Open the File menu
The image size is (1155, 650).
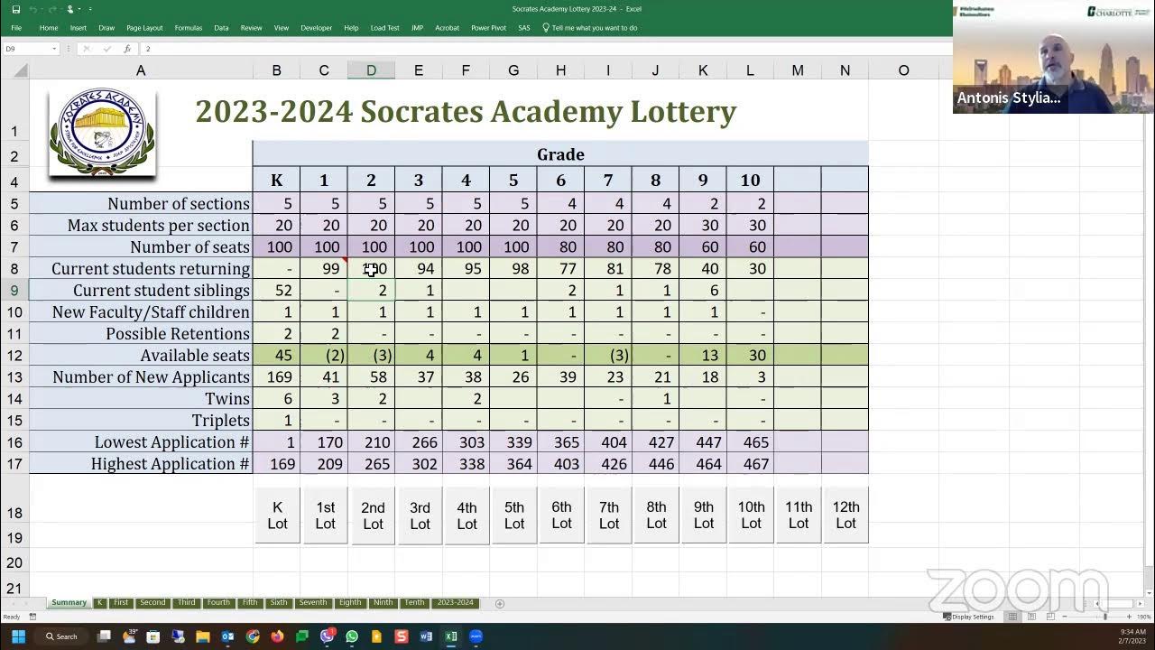[x=16, y=28]
